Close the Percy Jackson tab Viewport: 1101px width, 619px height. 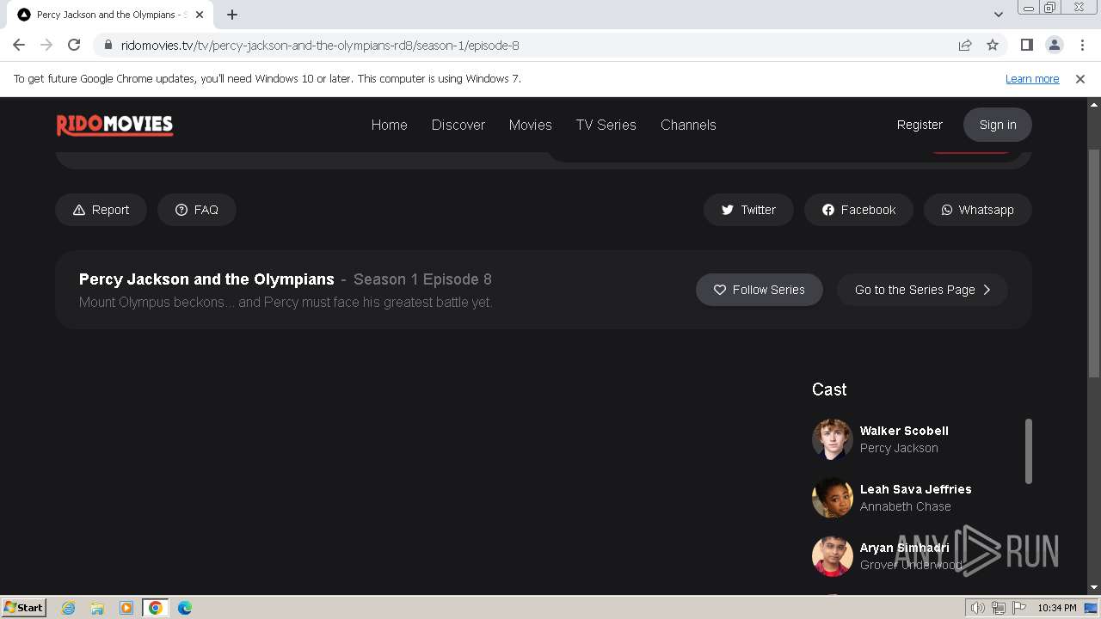[200, 15]
